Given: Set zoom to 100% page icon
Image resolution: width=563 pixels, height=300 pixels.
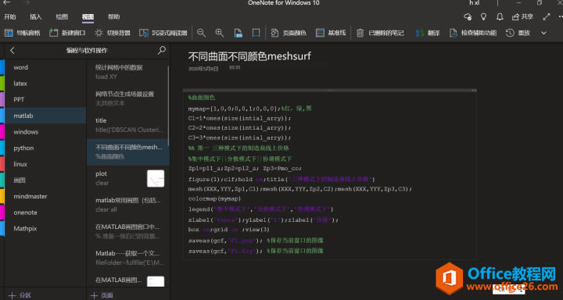Looking at the screenshot, I should pos(238,33).
